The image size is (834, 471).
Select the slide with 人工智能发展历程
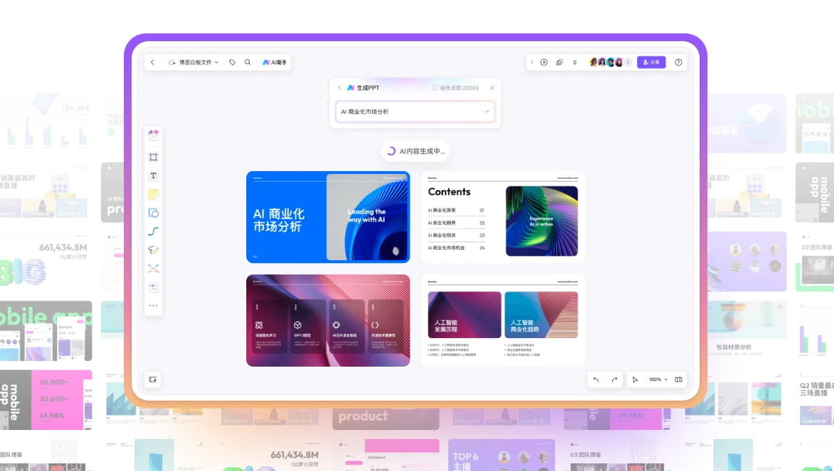503,321
